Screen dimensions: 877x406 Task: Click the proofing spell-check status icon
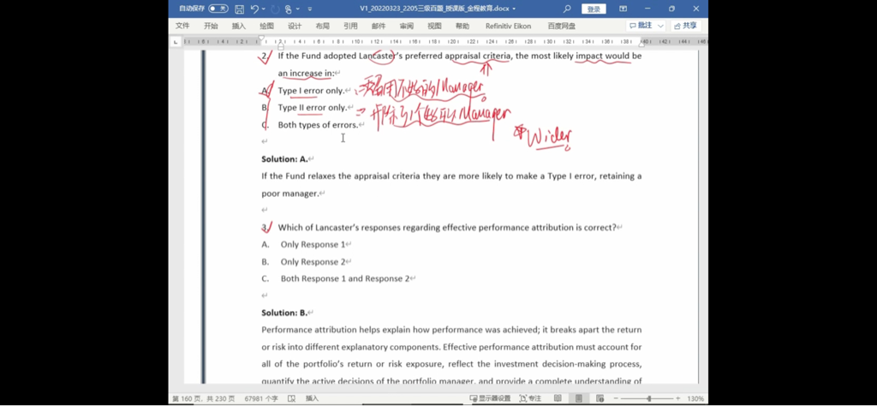(291, 399)
